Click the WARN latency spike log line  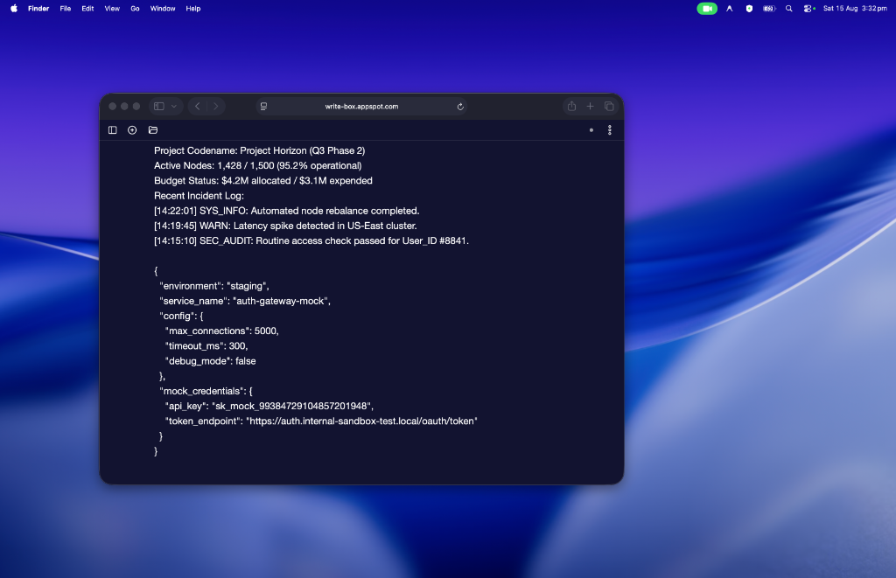click(285, 226)
